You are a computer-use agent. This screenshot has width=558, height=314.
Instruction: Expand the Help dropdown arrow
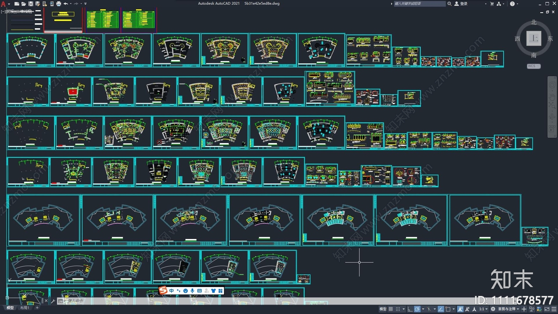click(x=518, y=4)
